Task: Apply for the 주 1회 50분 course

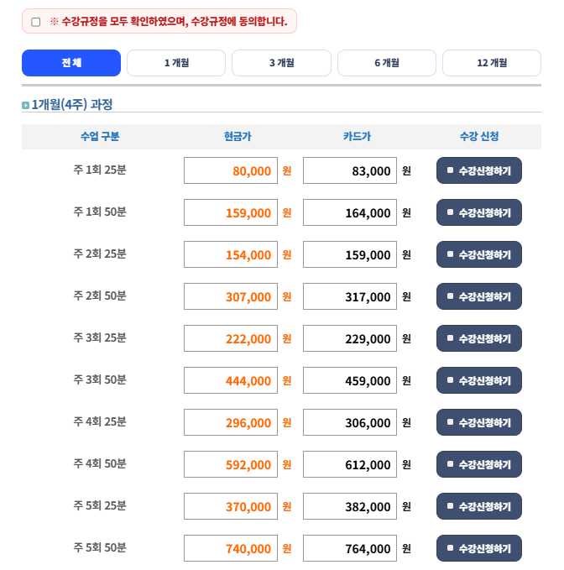Action: [x=478, y=212]
